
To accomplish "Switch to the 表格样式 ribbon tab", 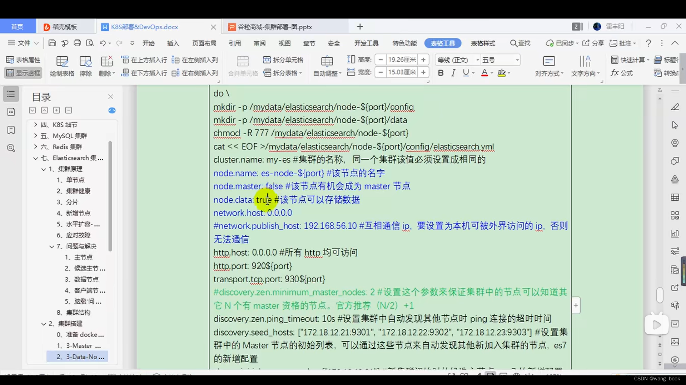I will pyautogui.click(x=483, y=43).
